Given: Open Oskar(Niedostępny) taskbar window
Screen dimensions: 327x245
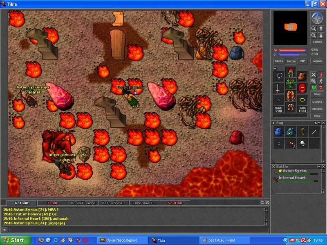Looking at the screenshot, I should [x=122, y=241].
